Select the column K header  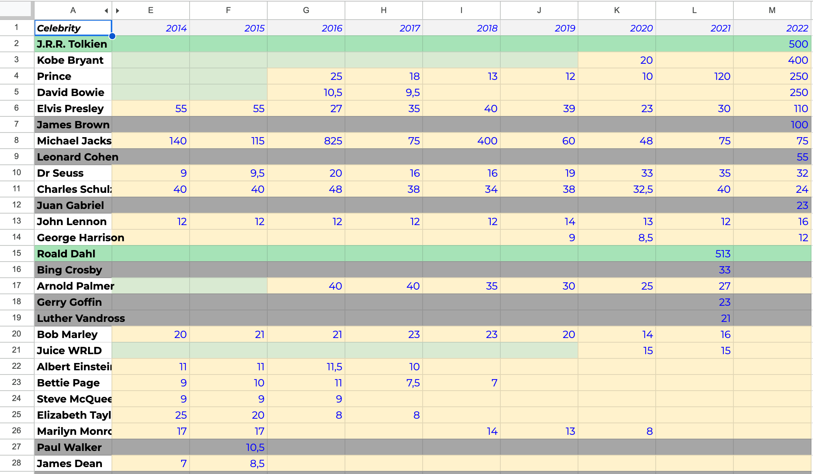[x=616, y=10]
